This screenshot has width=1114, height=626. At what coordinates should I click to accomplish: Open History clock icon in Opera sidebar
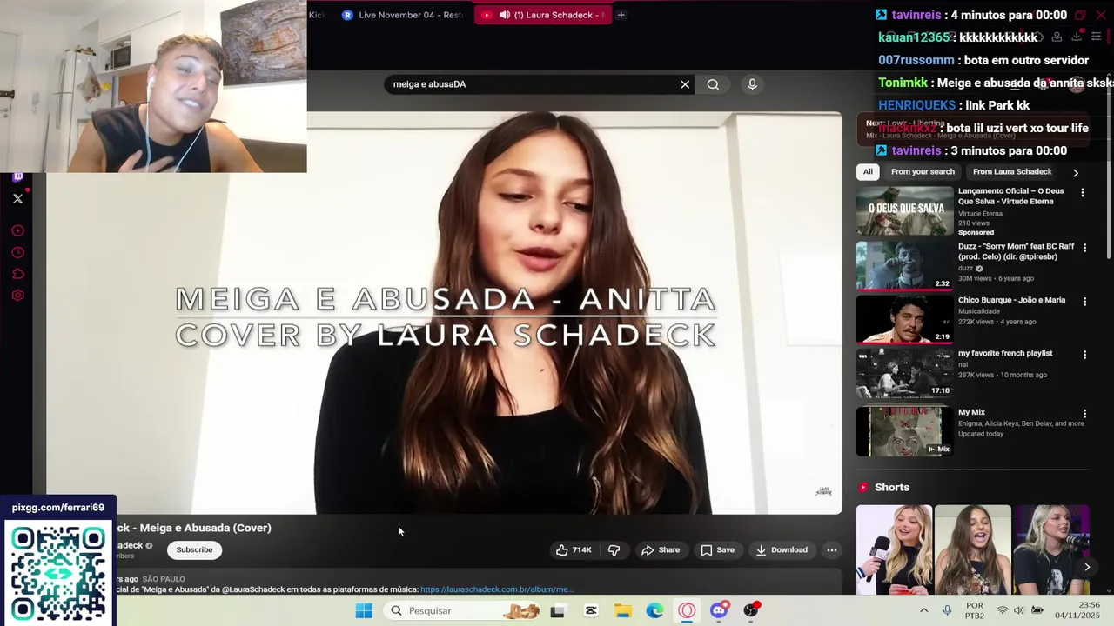click(17, 252)
